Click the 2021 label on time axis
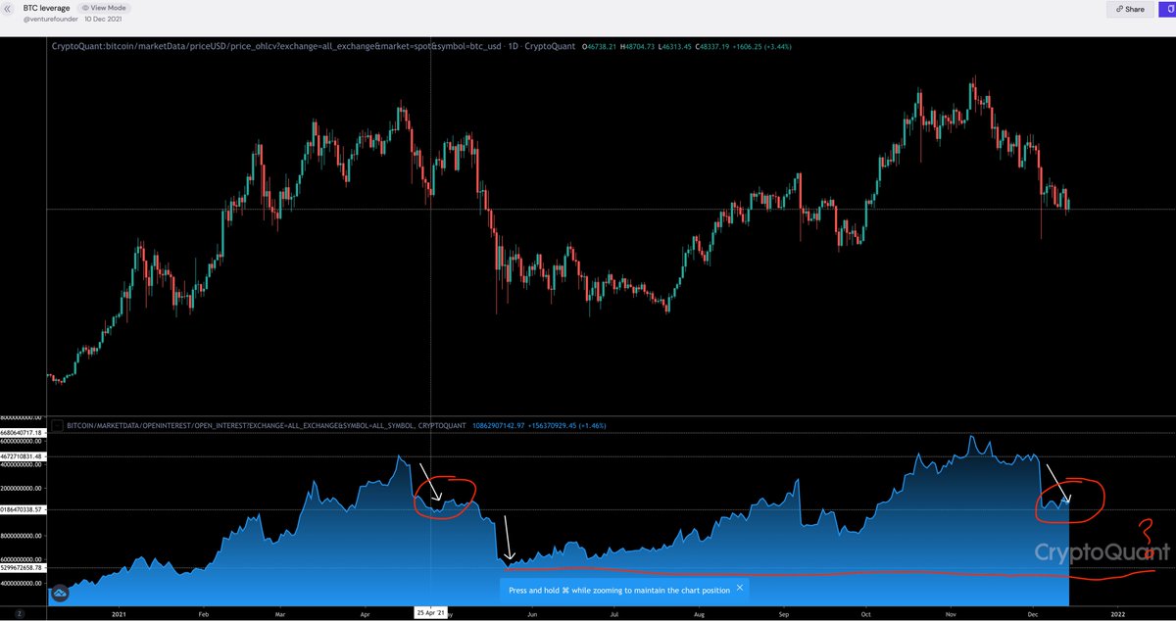1176x621 pixels. click(120, 613)
